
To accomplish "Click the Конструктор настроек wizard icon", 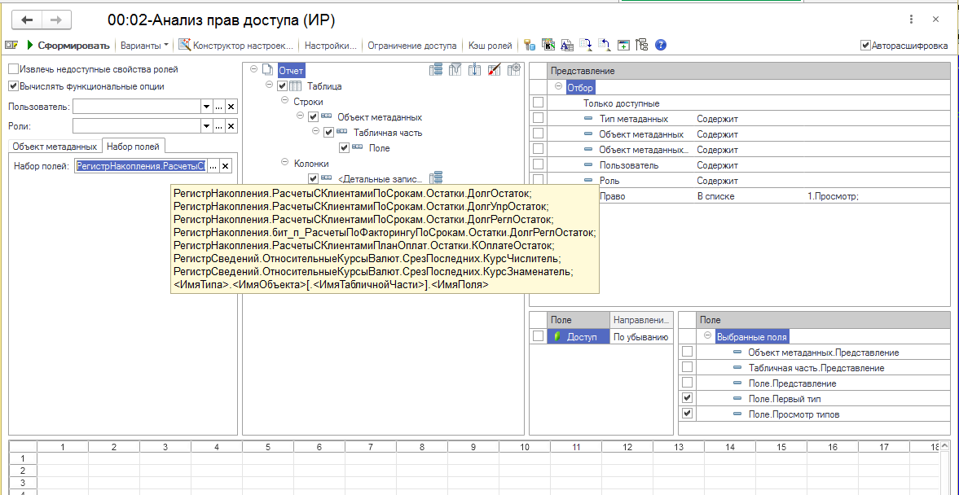I will [x=185, y=46].
